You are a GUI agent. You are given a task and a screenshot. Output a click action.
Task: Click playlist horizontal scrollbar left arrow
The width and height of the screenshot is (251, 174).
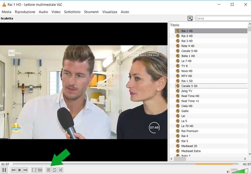(172, 159)
